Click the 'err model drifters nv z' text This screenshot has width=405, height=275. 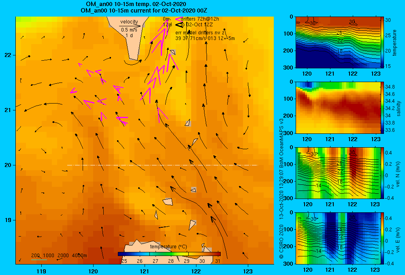click(x=200, y=33)
